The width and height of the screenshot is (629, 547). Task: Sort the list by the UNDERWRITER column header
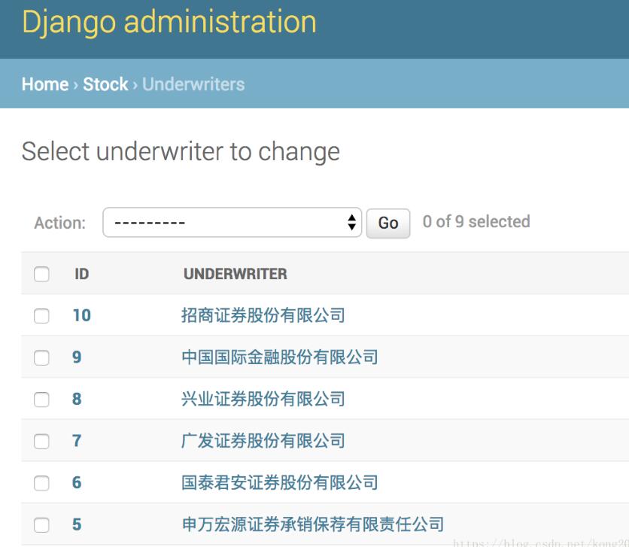pyautogui.click(x=236, y=274)
